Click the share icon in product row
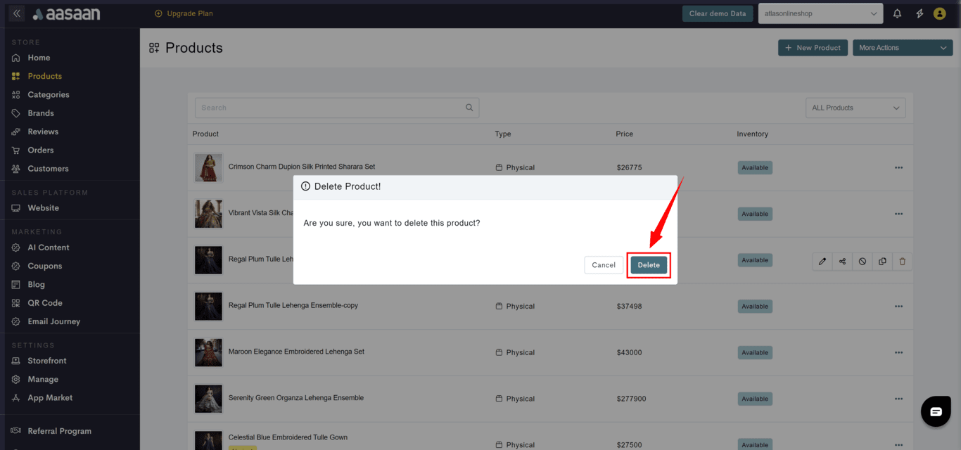Screen dimensions: 961x450 [842, 262]
